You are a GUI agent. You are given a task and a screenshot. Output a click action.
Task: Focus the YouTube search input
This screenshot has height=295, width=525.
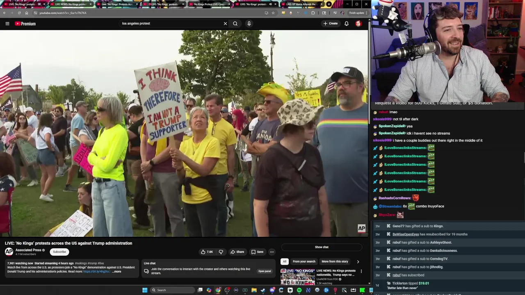[x=171, y=23]
